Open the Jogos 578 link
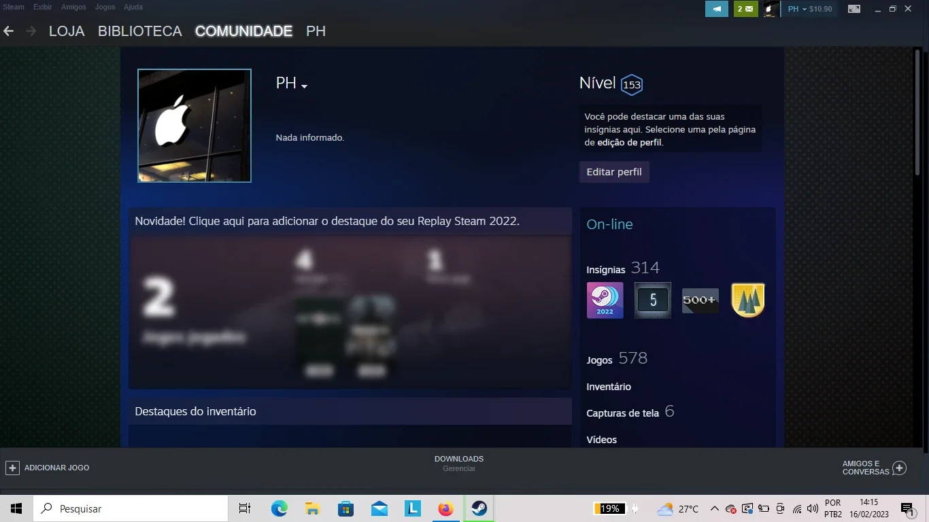 tap(617, 358)
